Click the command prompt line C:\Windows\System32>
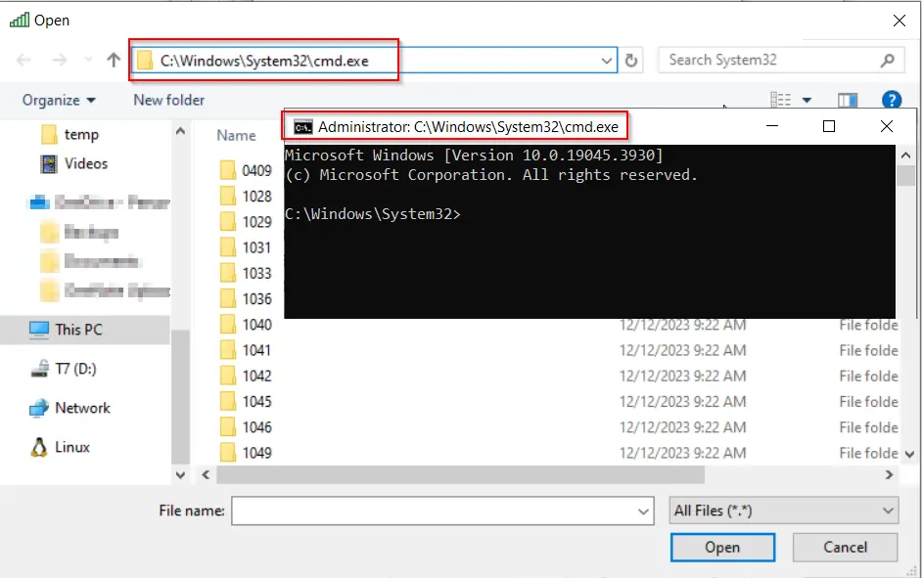 (x=373, y=214)
